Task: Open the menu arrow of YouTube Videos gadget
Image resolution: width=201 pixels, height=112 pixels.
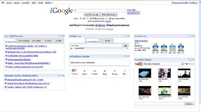Action: 189,59
